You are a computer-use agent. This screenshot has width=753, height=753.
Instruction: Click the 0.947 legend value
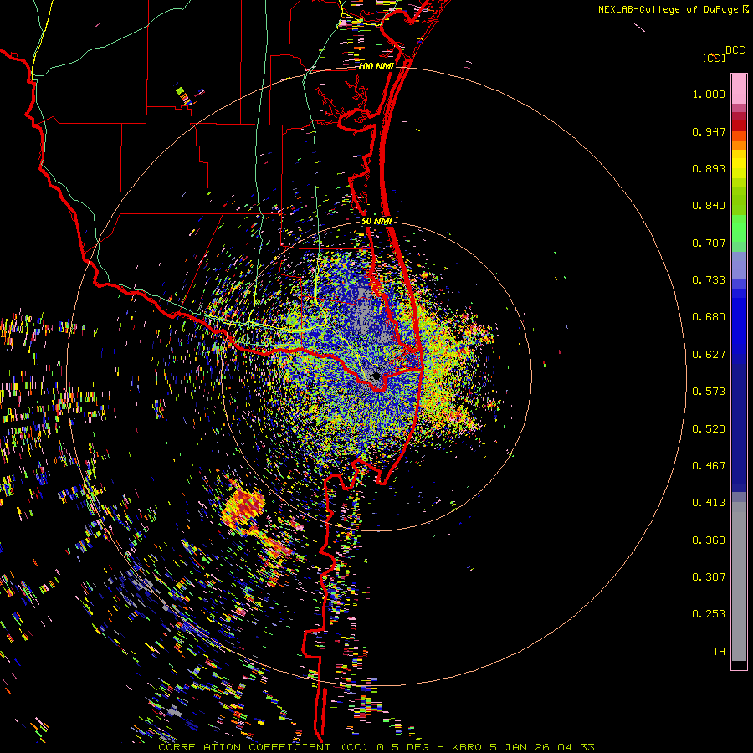click(709, 131)
